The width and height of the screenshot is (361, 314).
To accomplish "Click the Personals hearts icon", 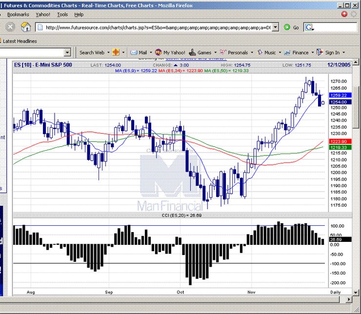I will click(222, 52).
